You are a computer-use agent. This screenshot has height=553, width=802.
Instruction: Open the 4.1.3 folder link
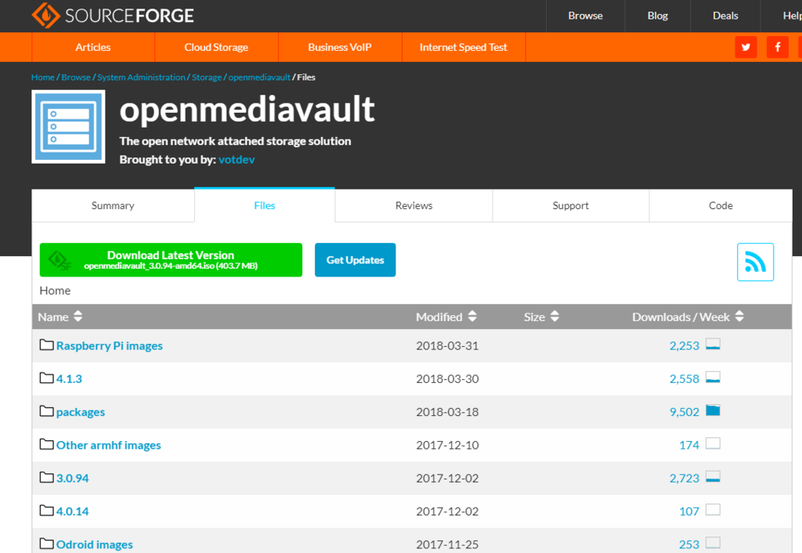69,379
